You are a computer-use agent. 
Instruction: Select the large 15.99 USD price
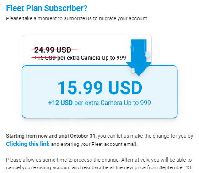100,88
